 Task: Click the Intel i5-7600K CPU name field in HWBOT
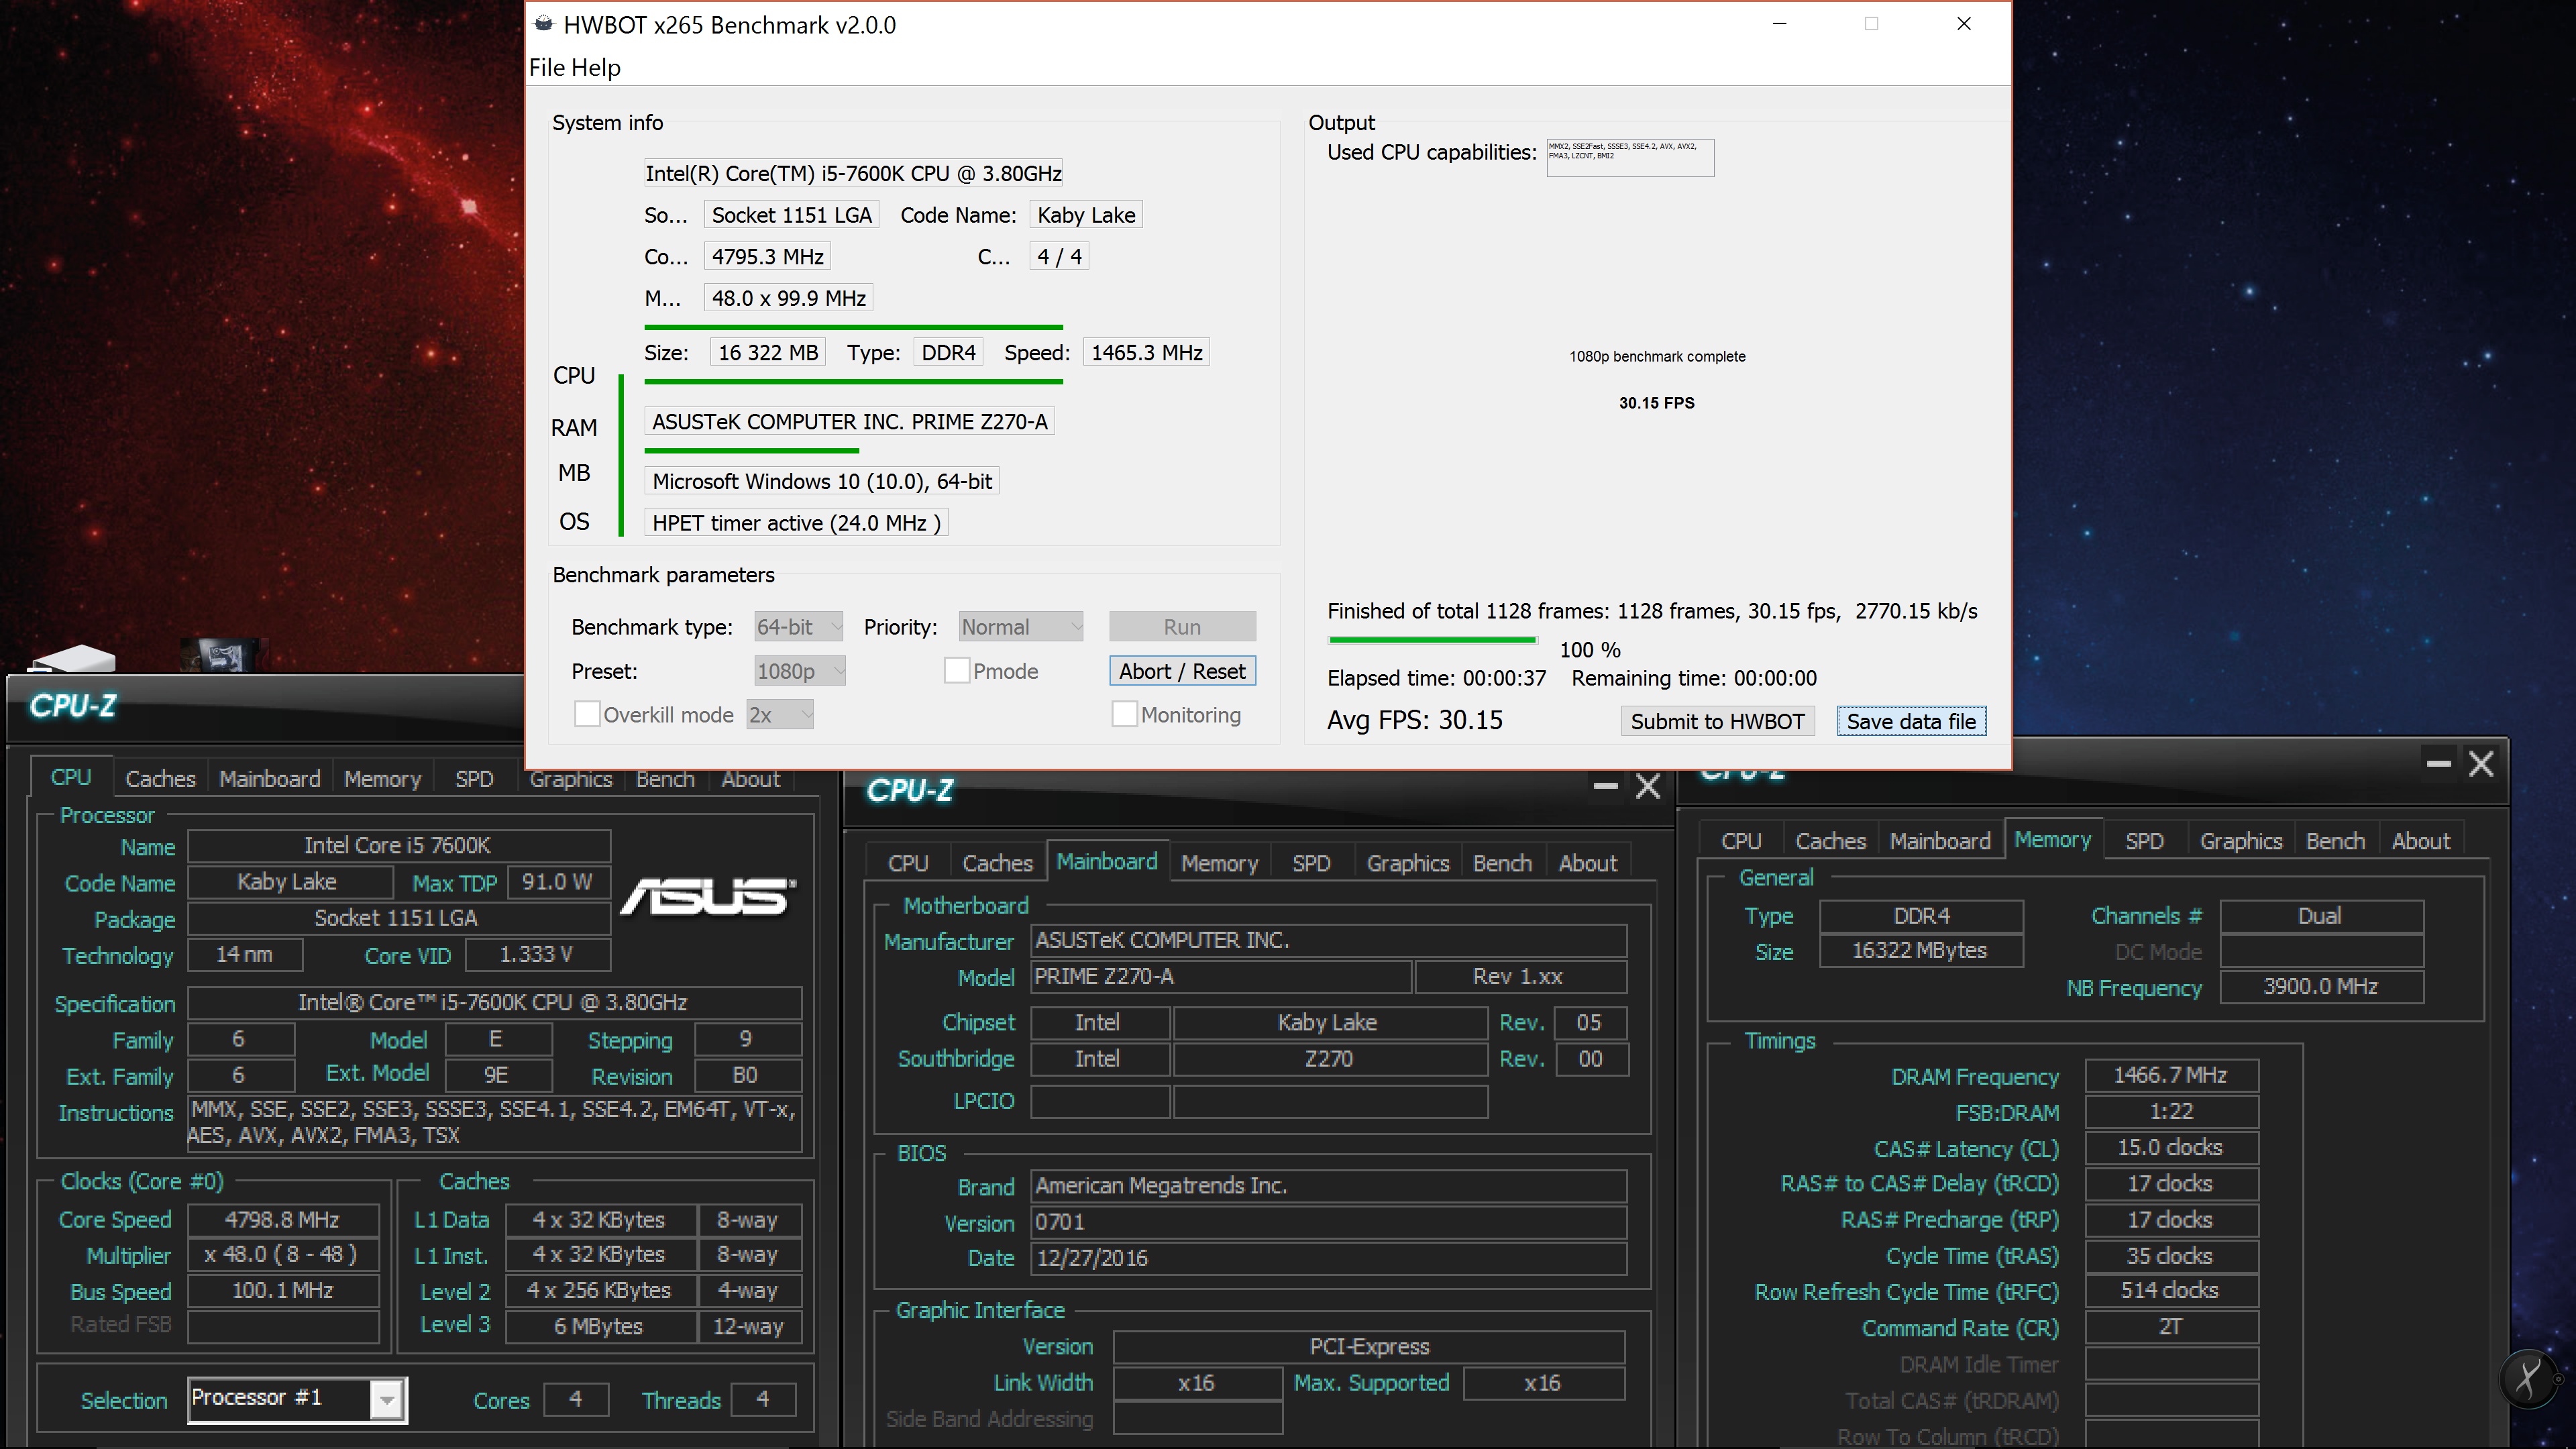(853, 173)
